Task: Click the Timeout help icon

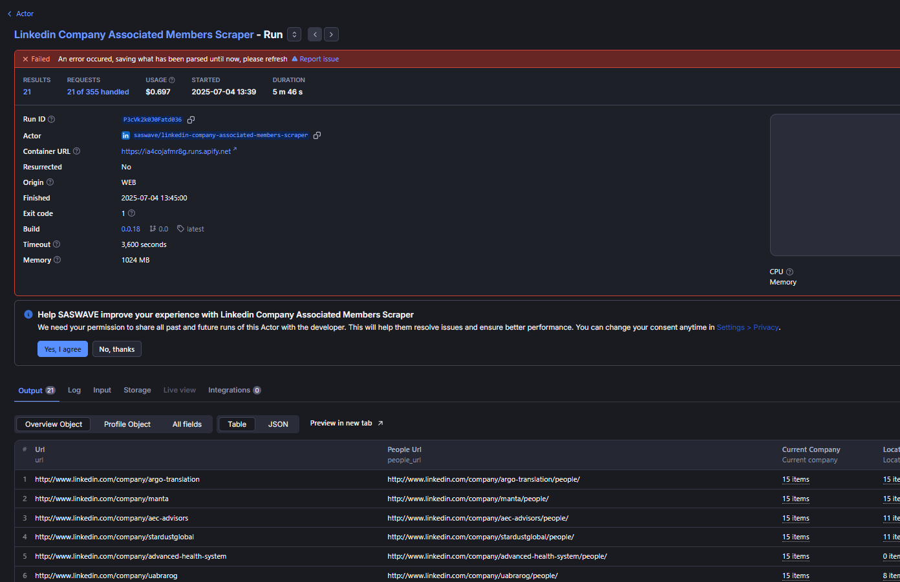Action: coord(56,244)
